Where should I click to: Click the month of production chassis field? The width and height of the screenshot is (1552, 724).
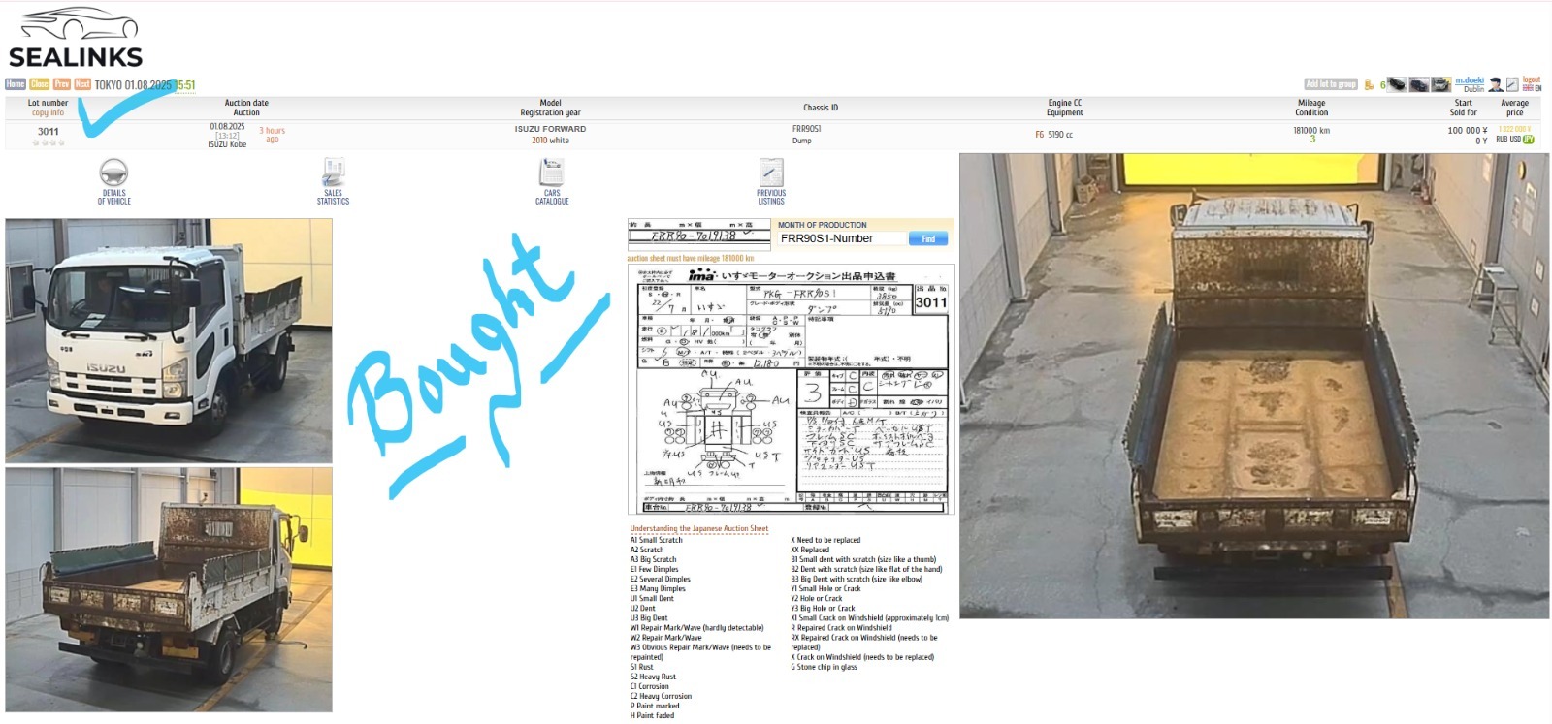click(841, 238)
